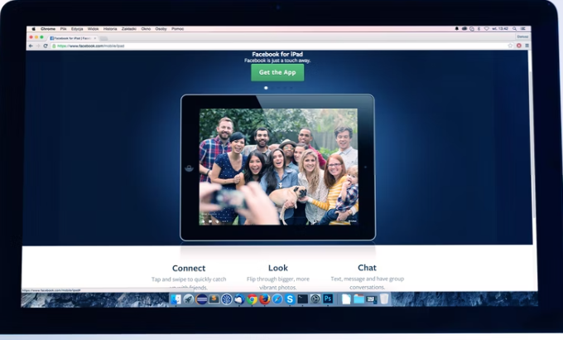Open Finder from the dock
The height and width of the screenshot is (340, 563).
click(176, 299)
